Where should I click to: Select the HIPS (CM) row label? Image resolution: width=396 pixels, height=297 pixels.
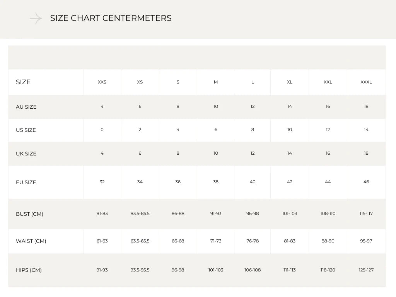[29, 270]
